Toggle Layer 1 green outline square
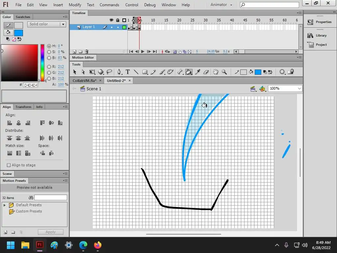 (x=124, y=27)
